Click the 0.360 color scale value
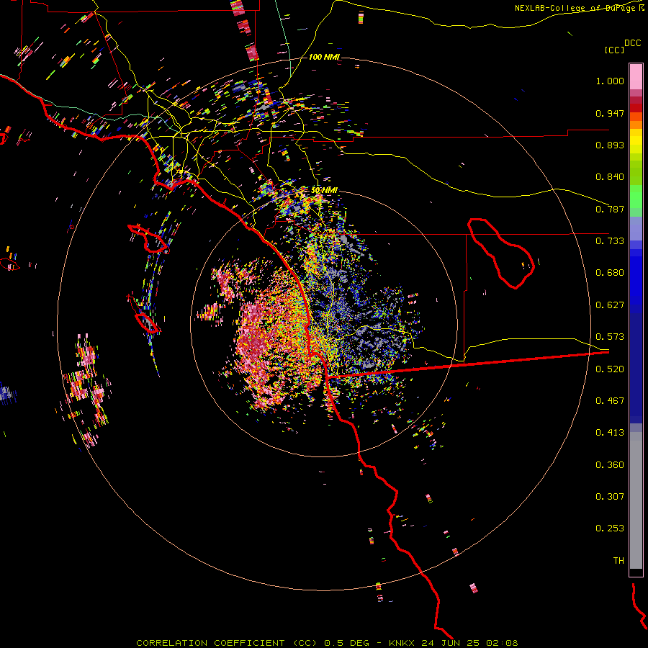The width and height of the screenshot is (648, 648). tap(610, 465)
